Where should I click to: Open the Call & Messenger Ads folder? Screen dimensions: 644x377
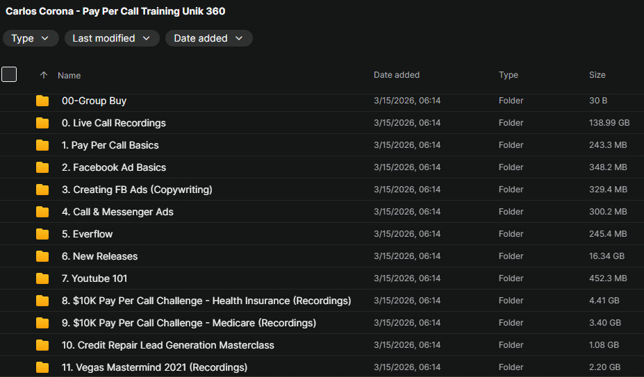[117, 212]
